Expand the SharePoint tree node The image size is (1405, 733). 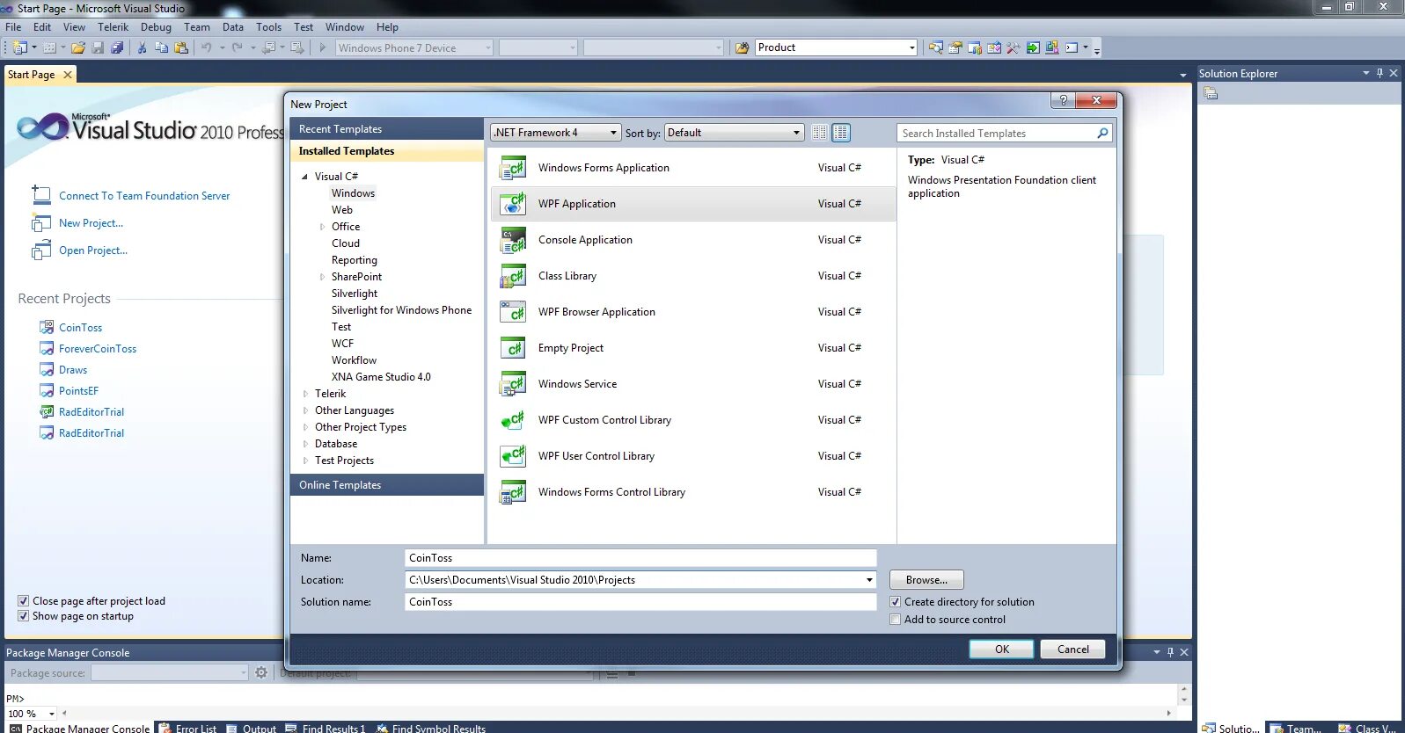tap(322, 277)
